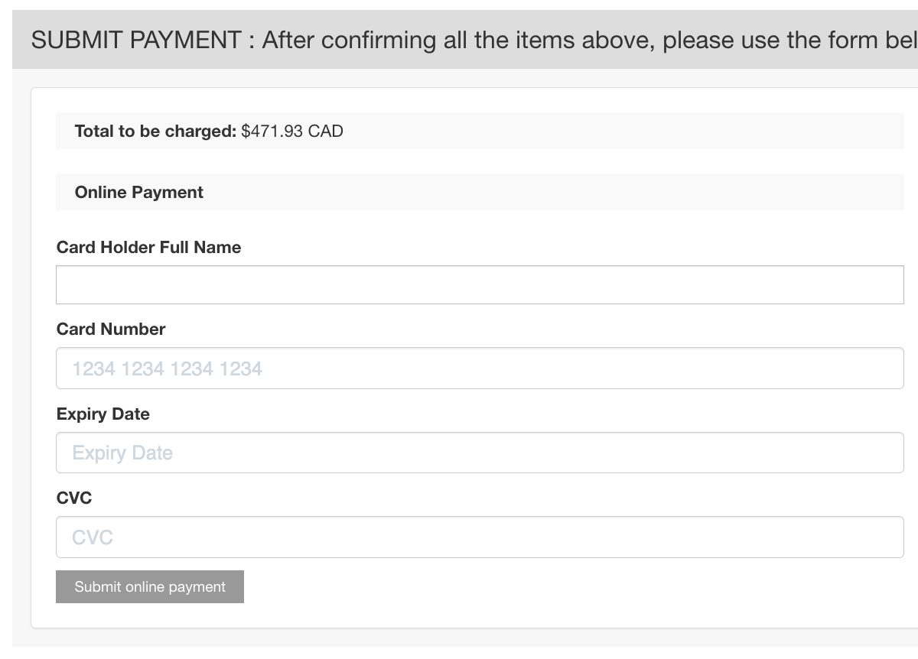Click the grey "Expiry Date" placeholder text

(122, 453)
